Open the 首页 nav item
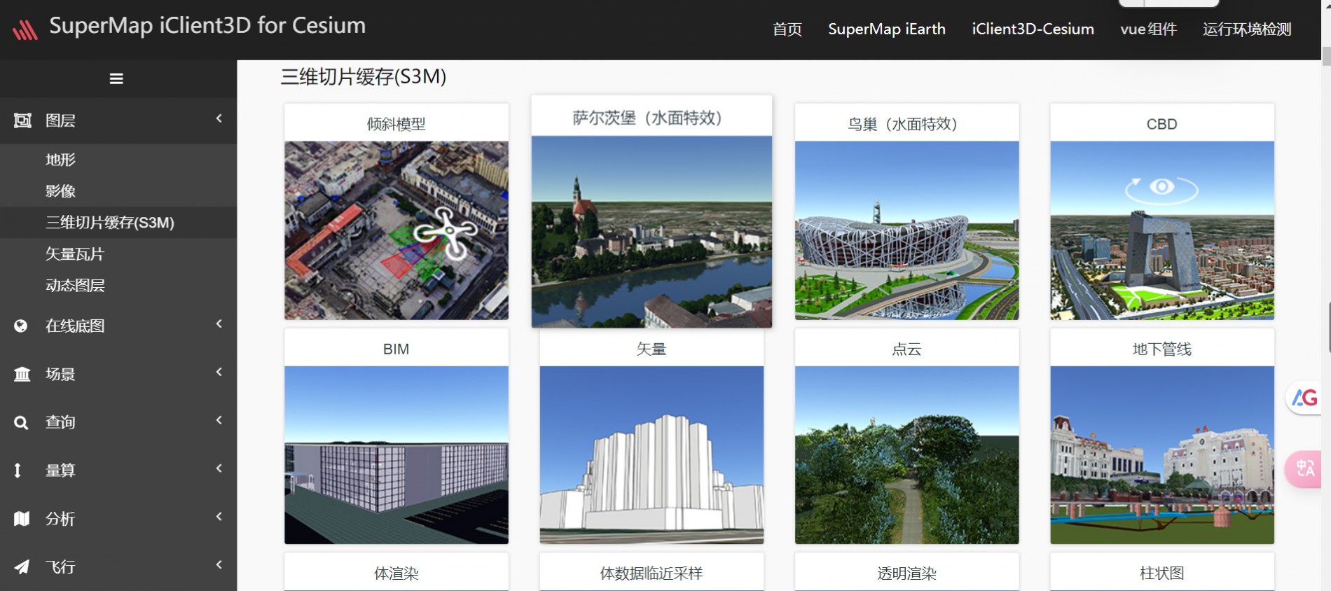The width and height of the screenshot is (1331, 591). coord(787,29)
